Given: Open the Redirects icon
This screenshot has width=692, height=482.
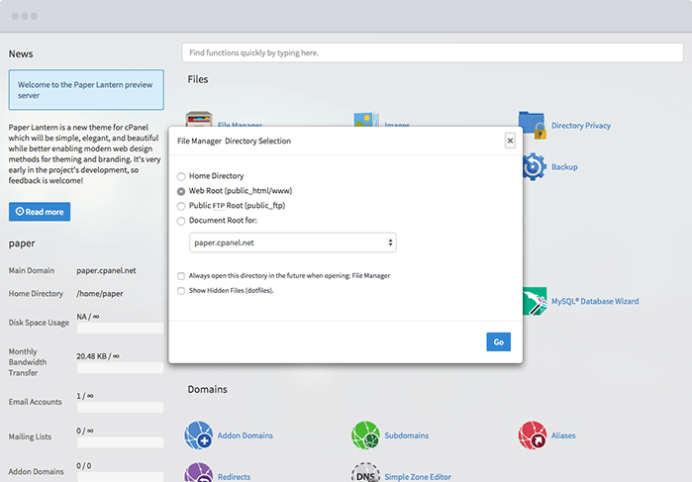Looking at the screenshot, I should [x=199, y=473].
